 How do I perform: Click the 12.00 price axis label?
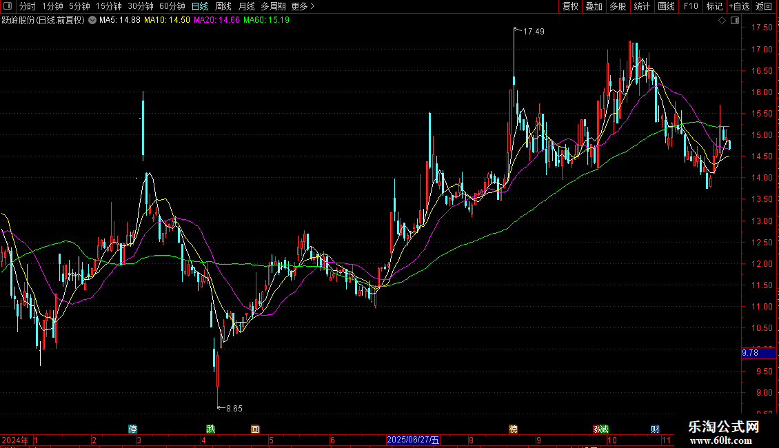762,264
